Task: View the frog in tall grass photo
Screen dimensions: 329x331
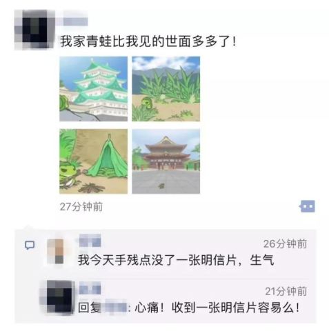Action: (x=166, y=89)
